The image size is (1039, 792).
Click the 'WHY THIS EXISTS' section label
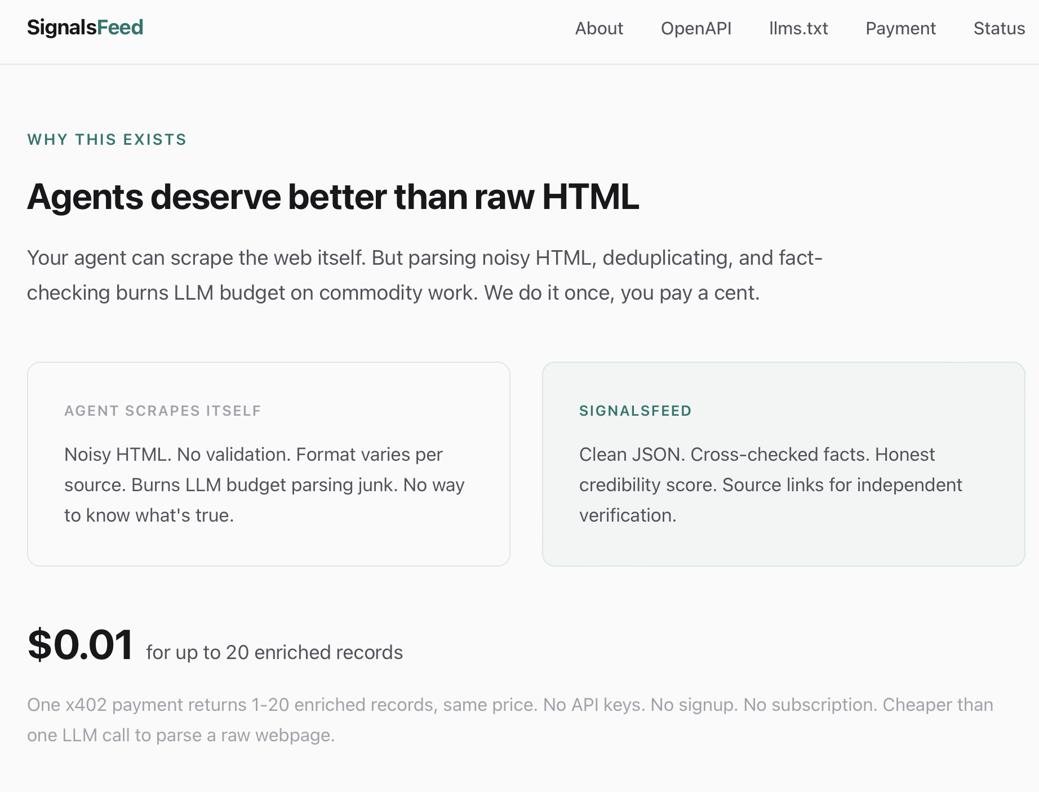coord(106,140)
